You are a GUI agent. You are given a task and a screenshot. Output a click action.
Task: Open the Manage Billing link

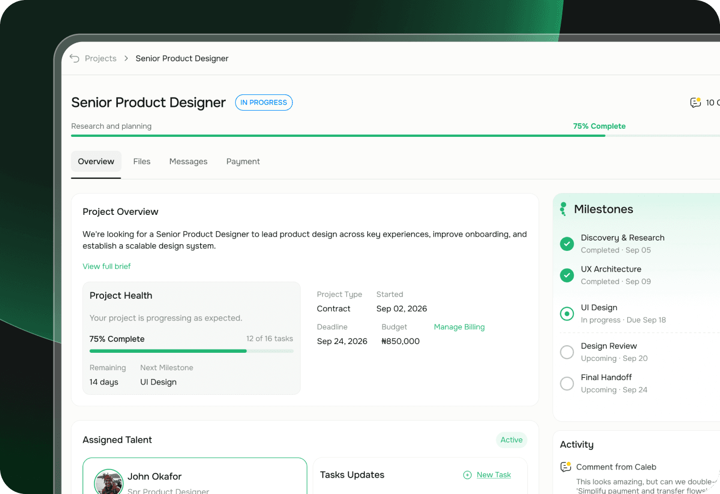[x=459, y=327]
